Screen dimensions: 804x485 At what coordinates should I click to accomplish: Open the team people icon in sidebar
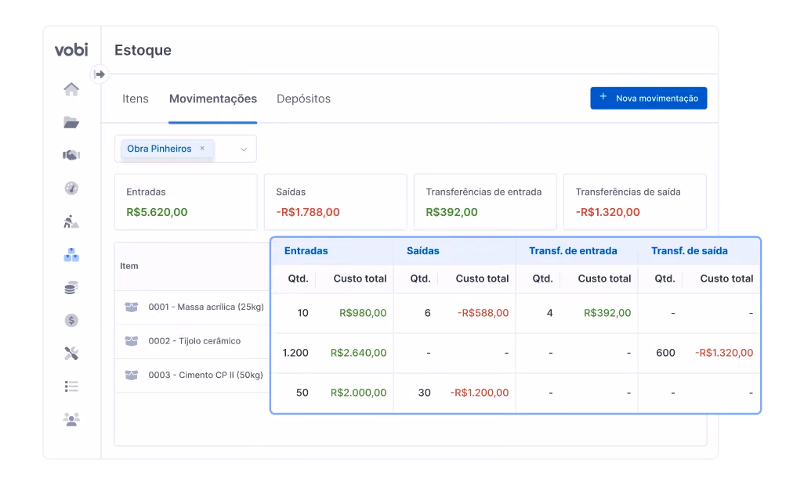click(71, 419)
